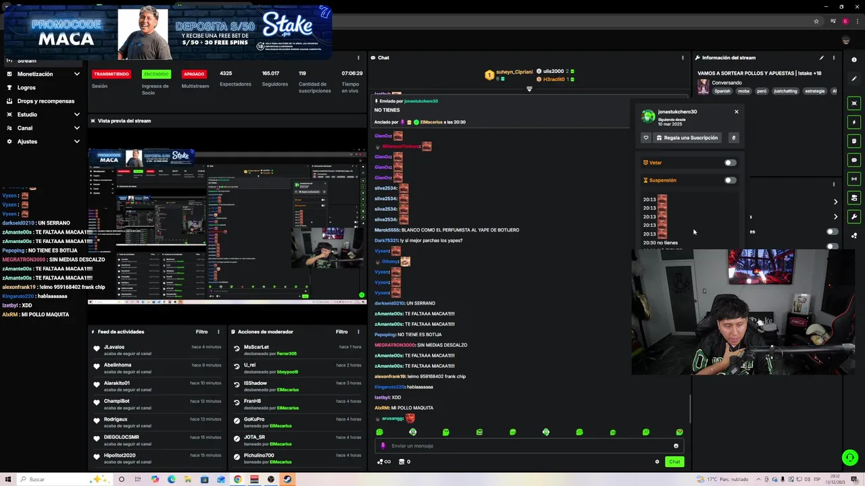Open session stats panel three-dot menu
Image resolution: width=865 pixels, height=486 pixels.
point(358,58)
